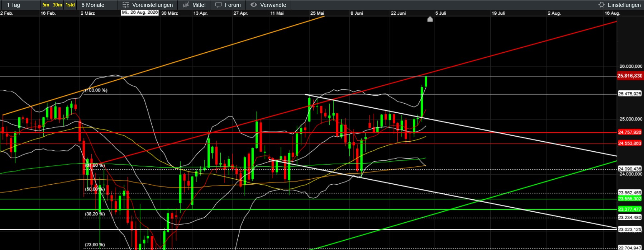Click the Mittel candlestick icon
The image size is (644, 250).
(x=186, y=5)
